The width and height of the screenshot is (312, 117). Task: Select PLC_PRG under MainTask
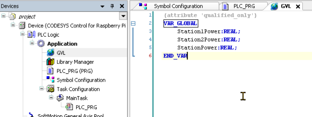(87, 107)
